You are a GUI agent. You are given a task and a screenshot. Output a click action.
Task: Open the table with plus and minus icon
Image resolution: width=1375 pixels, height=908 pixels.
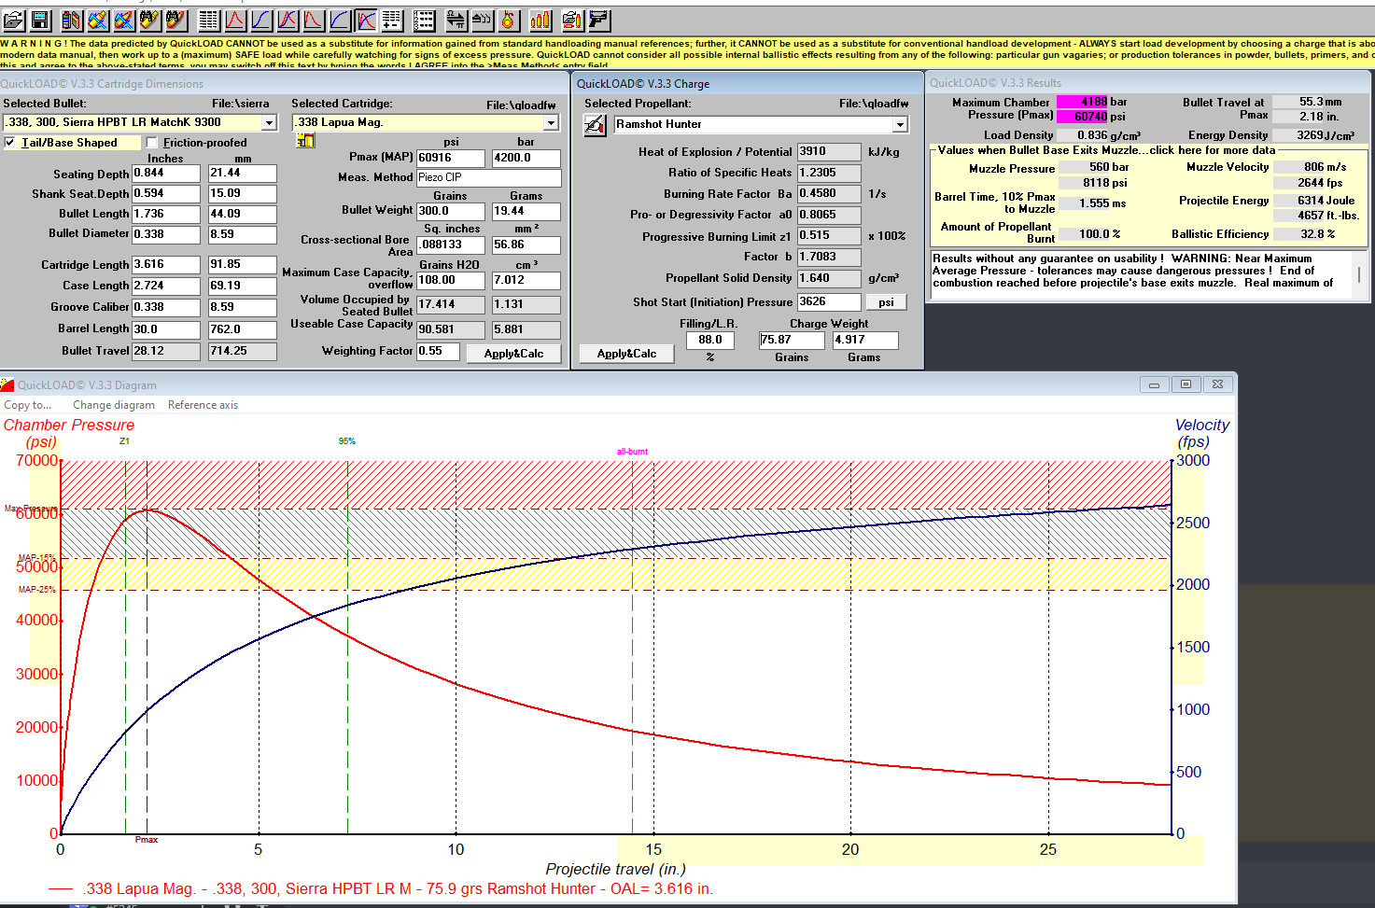coord(391,20)
